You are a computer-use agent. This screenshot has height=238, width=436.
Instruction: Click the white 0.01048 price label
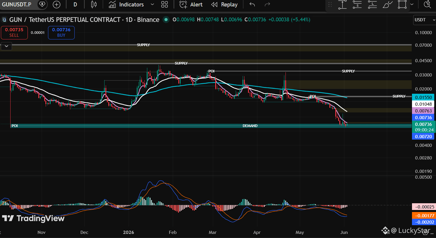click(423, 104)
